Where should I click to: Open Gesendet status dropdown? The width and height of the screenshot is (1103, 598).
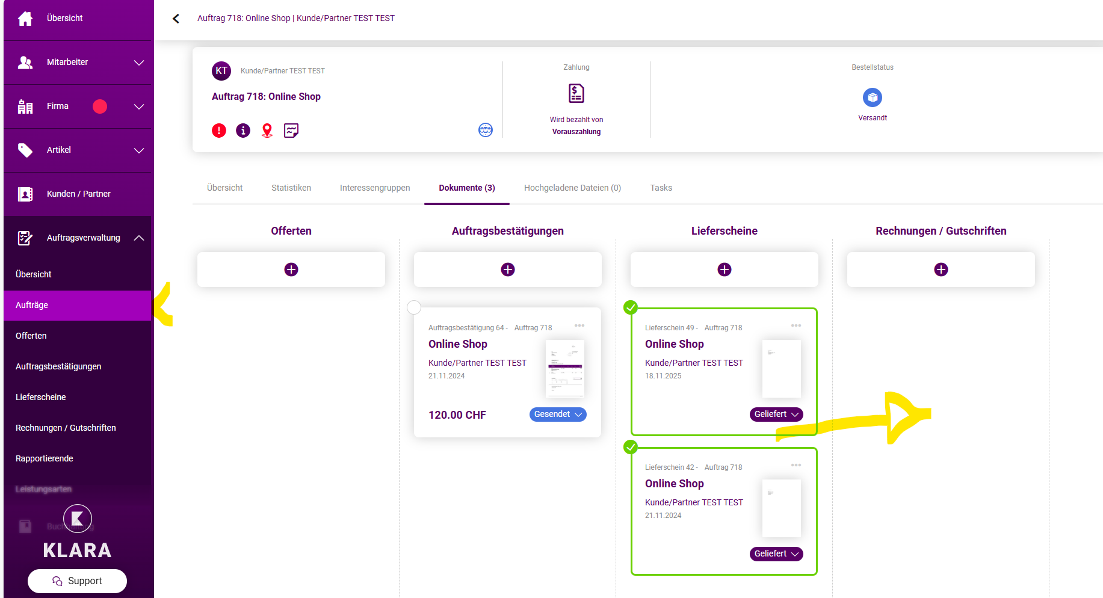pos(558,415)
